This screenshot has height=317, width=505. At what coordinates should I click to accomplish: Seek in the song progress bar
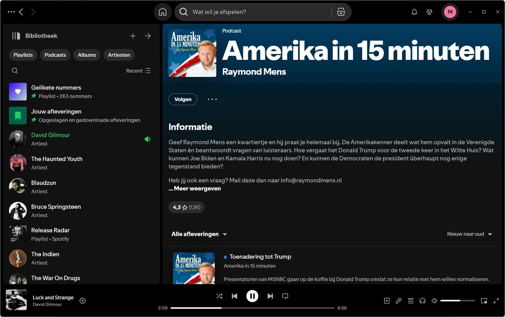click(x=252, y=308)
